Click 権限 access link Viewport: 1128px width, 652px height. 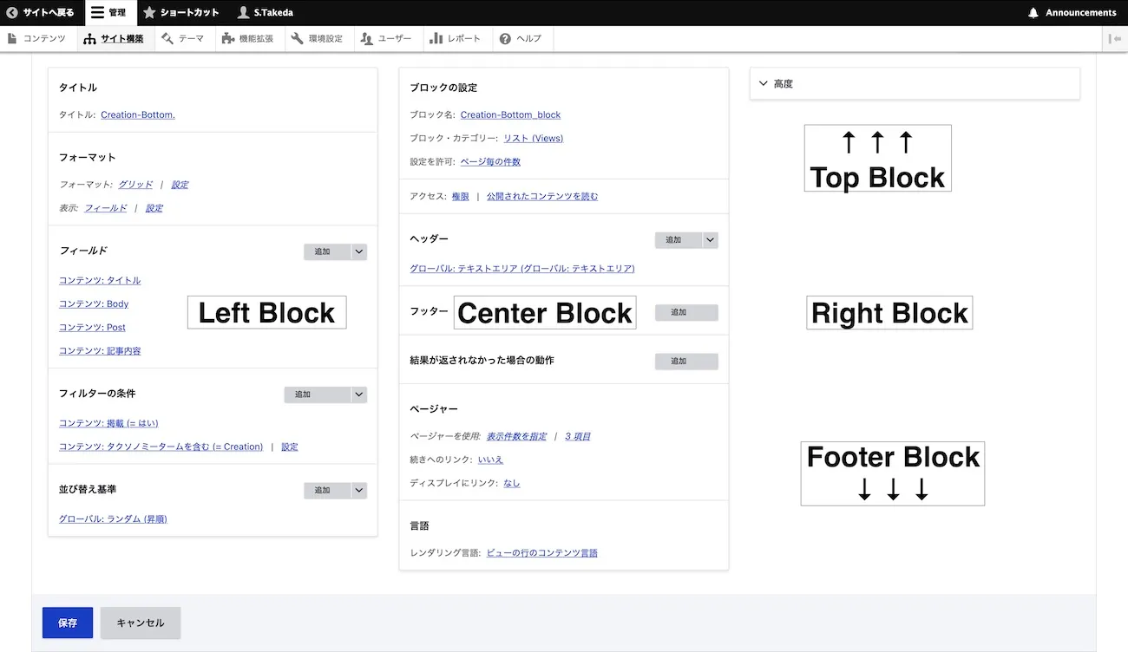(460, 196)
